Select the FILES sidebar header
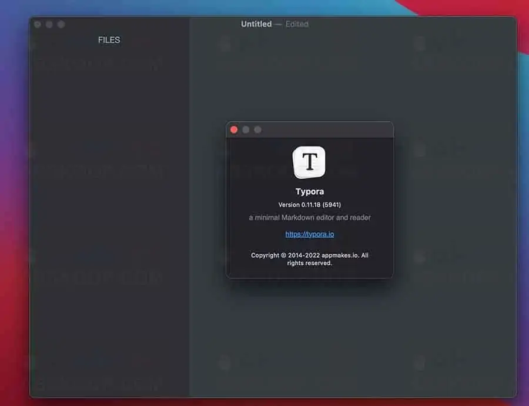The image size is (529, 406). pos(109,40)
